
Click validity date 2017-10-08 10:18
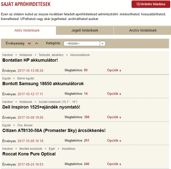[30, 141]
